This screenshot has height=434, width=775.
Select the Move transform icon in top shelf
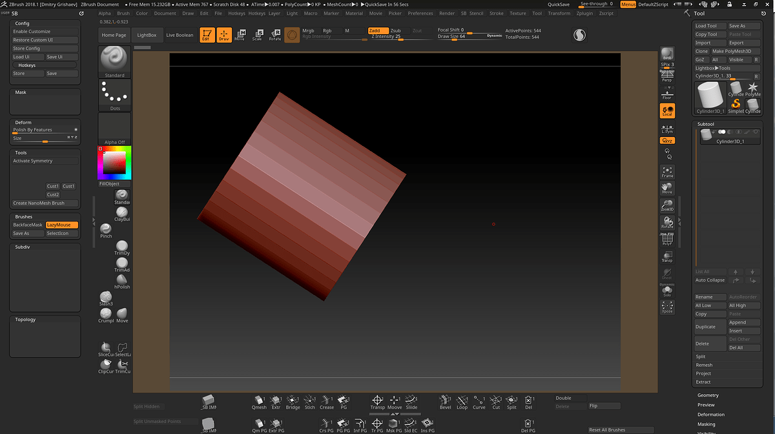pos(240,35)
